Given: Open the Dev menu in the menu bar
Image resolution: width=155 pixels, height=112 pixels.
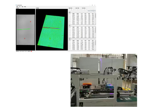Looking at the screenshot, I should point(20,7).
